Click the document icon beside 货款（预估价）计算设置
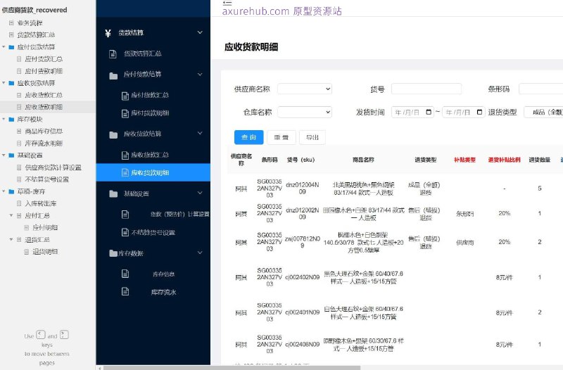 pos(125,215)
